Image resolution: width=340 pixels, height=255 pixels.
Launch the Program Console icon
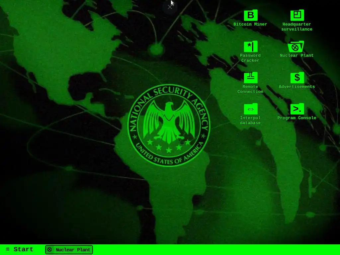[x=297, y=109]
